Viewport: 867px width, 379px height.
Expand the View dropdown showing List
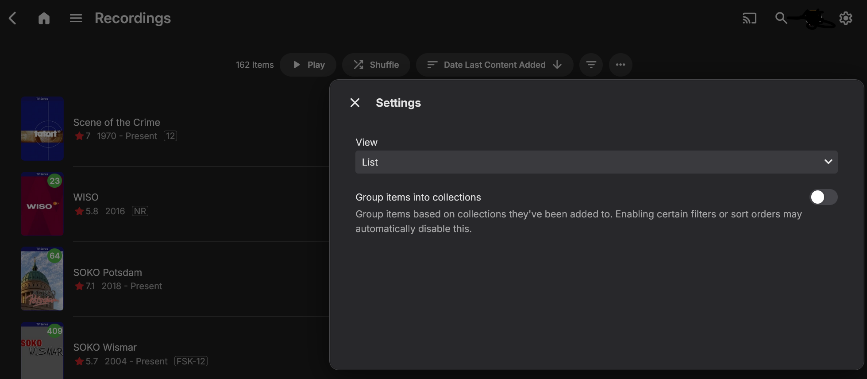click(x=596, y=162)
